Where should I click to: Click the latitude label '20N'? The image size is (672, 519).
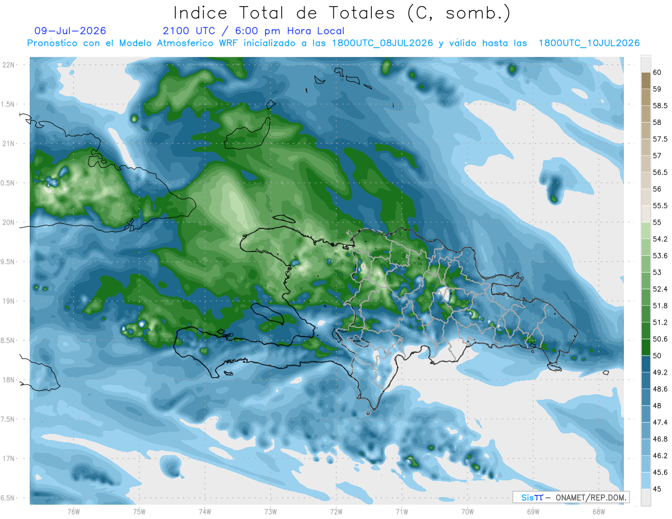pyautogui.click(x=9, y=222)
